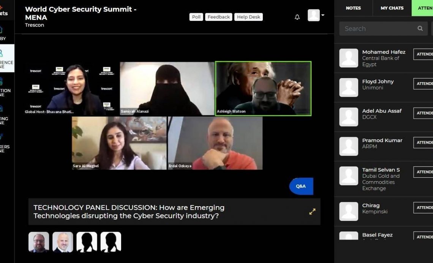
Task: Click Tamil Selvan S's avatar icon
Action: point(349,176)
